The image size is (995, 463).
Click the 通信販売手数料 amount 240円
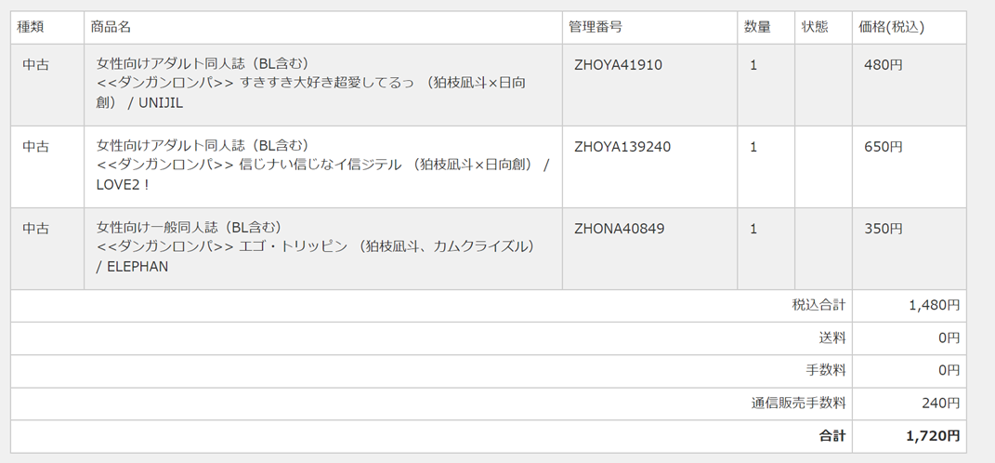coord(942,403)
